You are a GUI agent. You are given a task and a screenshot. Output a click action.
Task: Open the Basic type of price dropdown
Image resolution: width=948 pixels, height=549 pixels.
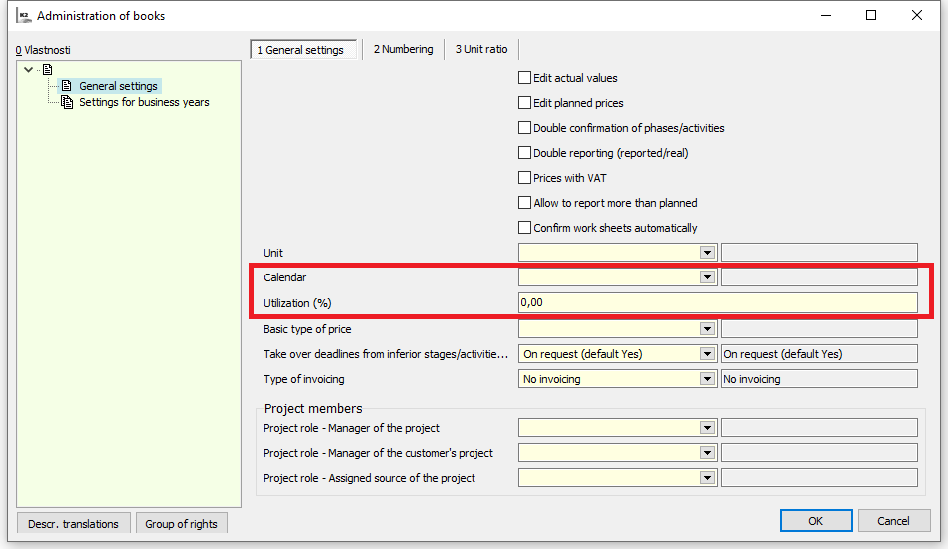coord(708,329)
